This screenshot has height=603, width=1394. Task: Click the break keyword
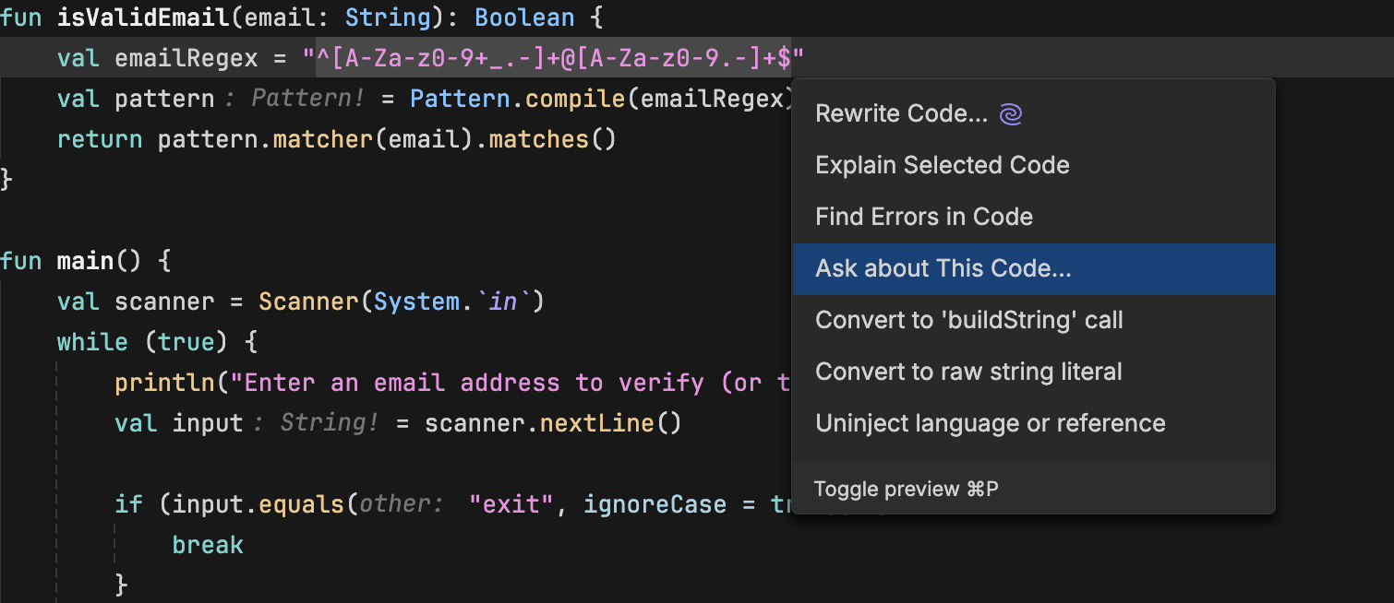[207, 544]
